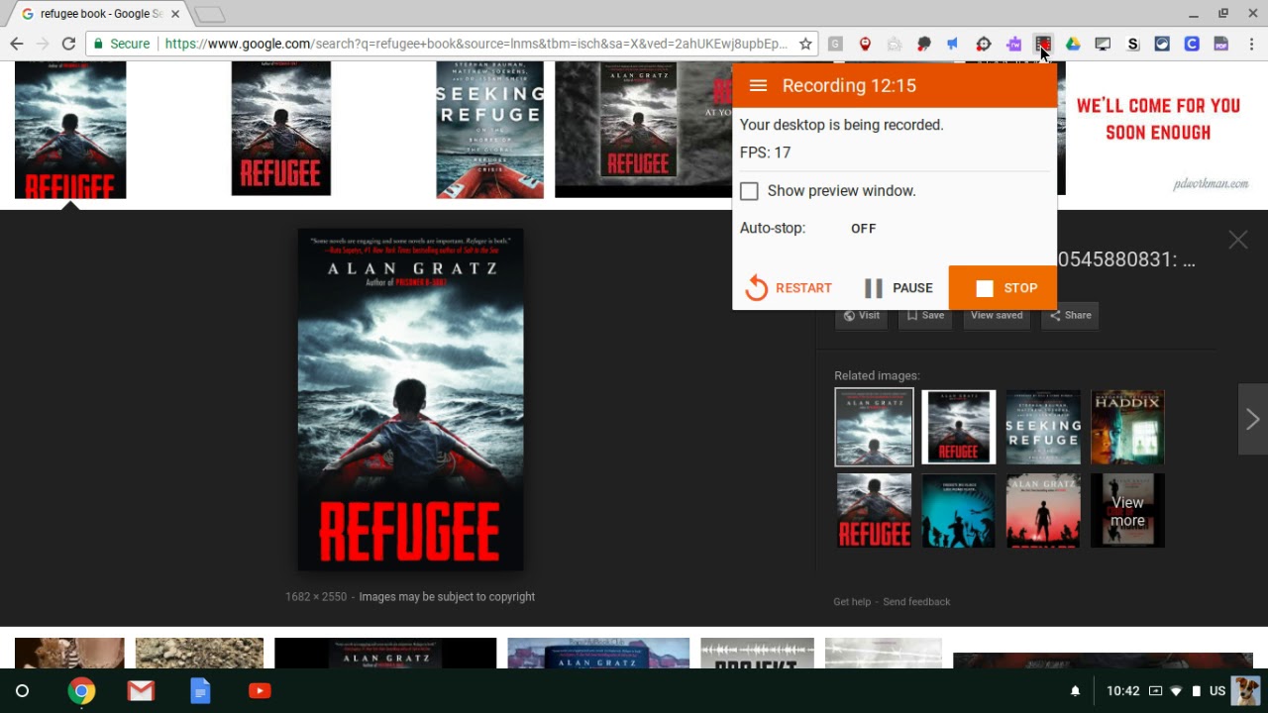Open the black S extension icon
The image size is (1268, 713).
click(x=1133, y=44)
